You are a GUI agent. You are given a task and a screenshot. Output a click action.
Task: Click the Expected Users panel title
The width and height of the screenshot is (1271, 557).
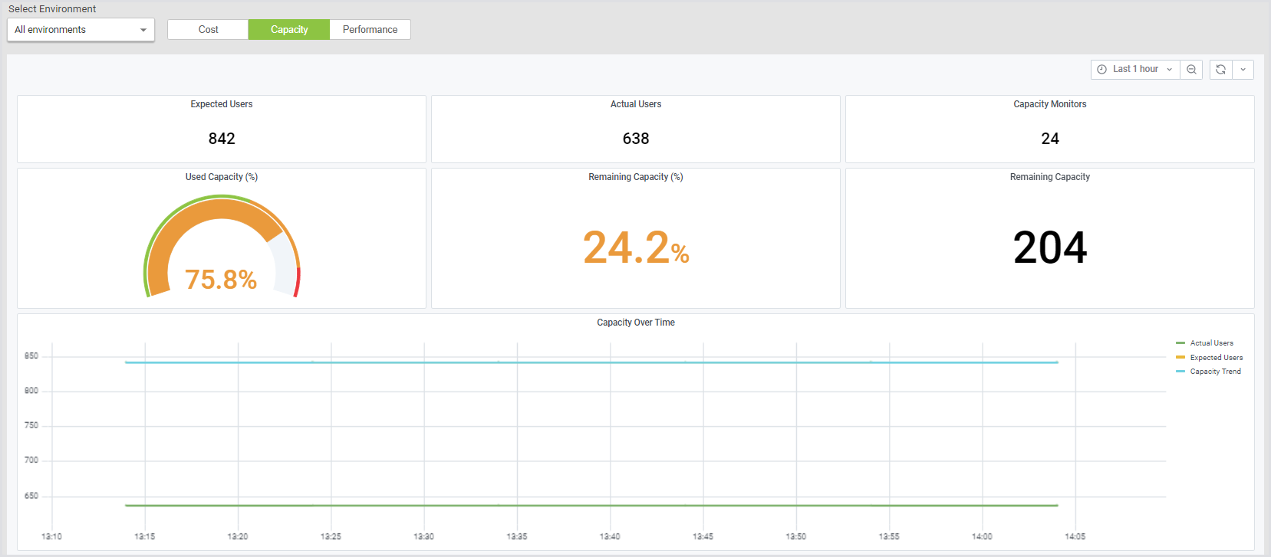click(221, 104)
